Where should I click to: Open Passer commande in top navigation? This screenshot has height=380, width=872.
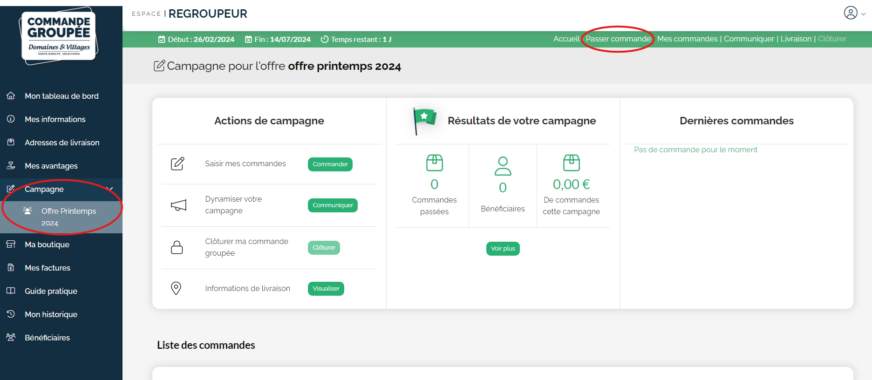618,39
